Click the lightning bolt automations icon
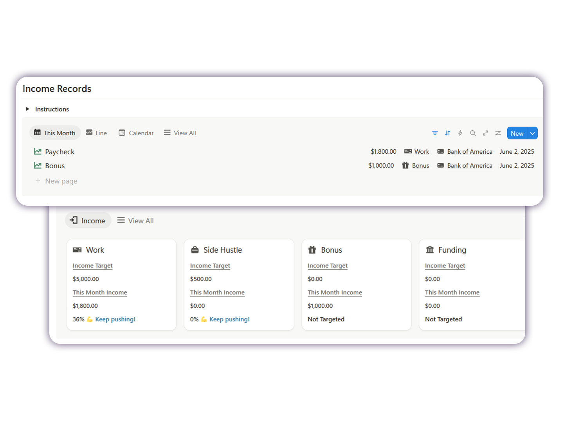Screen dimensions: 564x424 (x=460, y=133)
